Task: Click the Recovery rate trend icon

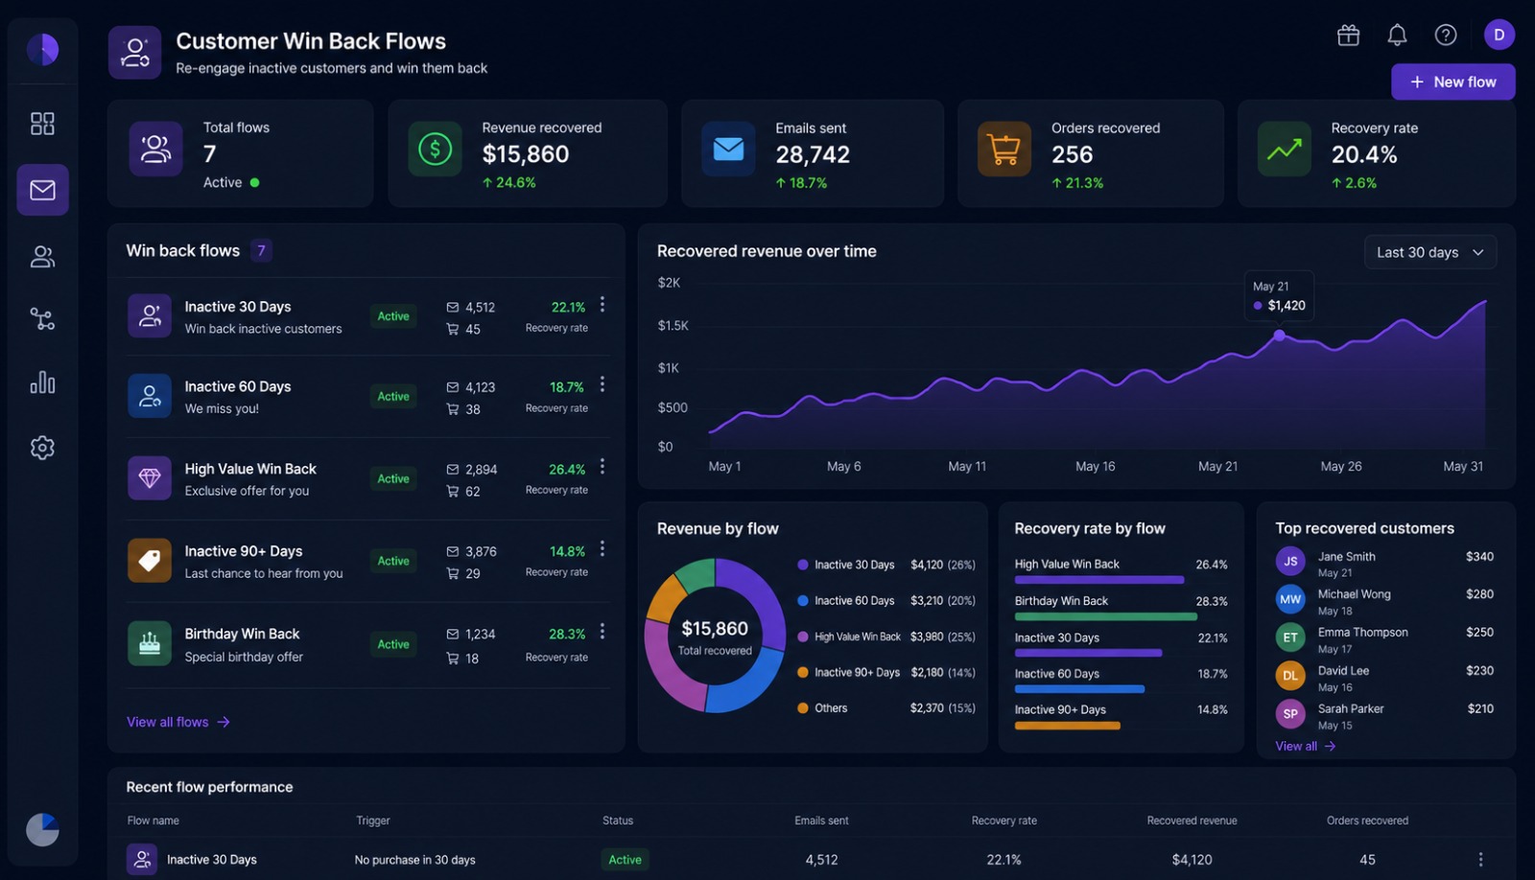Action: click(1284, 149)
